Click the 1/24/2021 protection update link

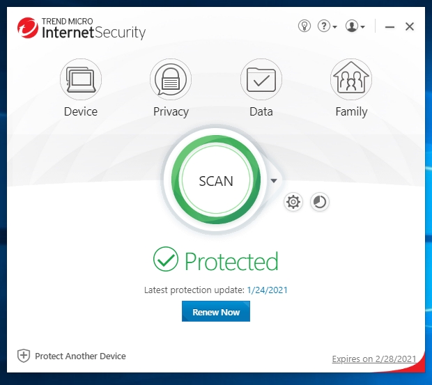(267, 290)
